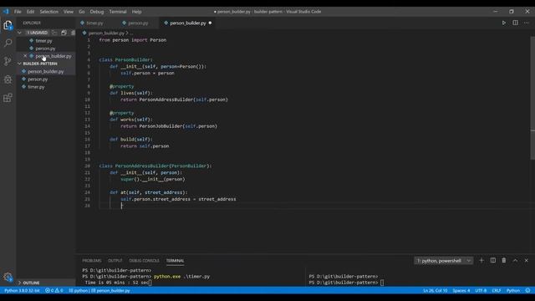Open the View menu
Viewport: 535px width, 301px height.
pyautogui.click(x=69, y=11)
